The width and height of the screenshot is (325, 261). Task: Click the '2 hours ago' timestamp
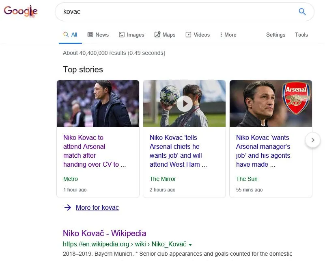162,189
